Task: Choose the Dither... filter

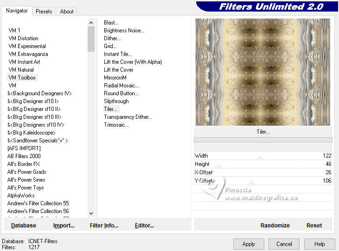Action: [x=112, y=38]
